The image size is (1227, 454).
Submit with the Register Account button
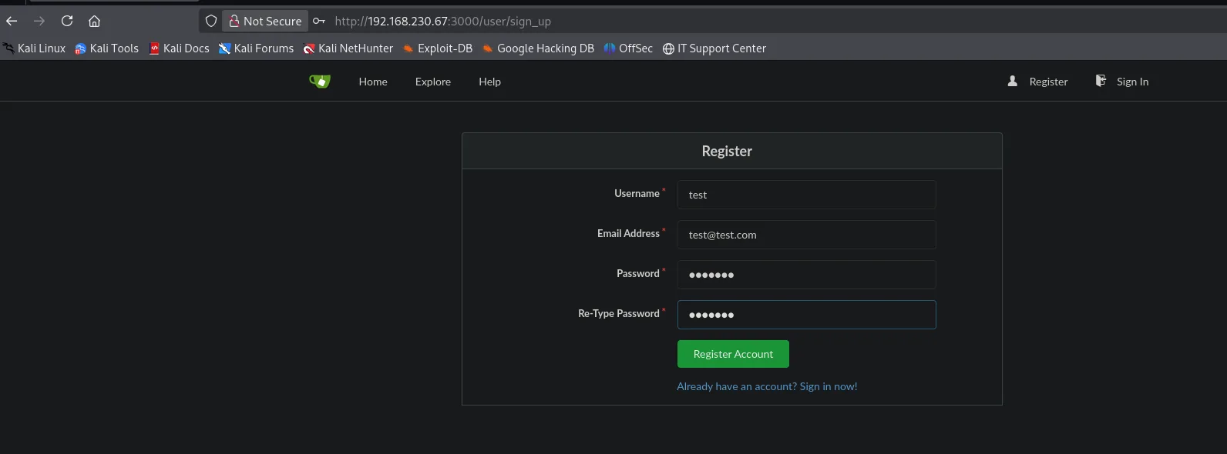(733, 354)
